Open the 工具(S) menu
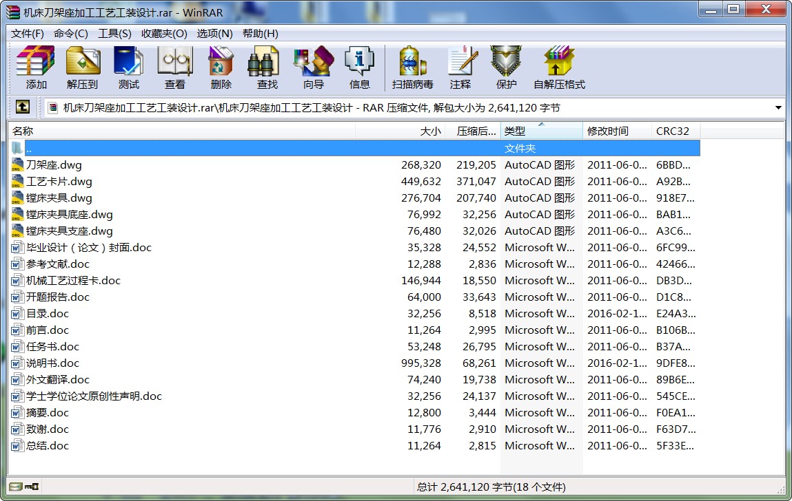The width and height of the screenshot is (792, 501). (114, 34)
